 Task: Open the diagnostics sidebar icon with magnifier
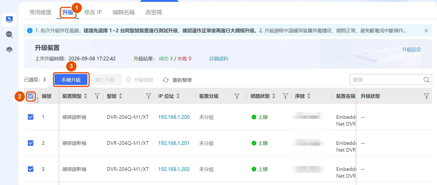click(9, 34)
